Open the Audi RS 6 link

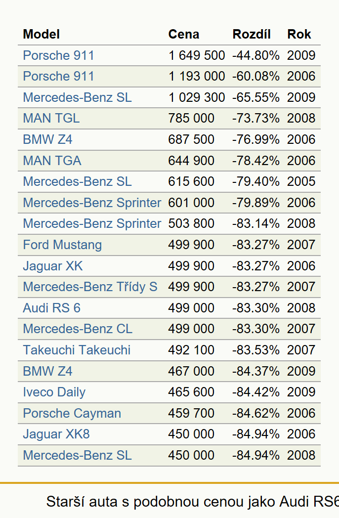[51, 308]
